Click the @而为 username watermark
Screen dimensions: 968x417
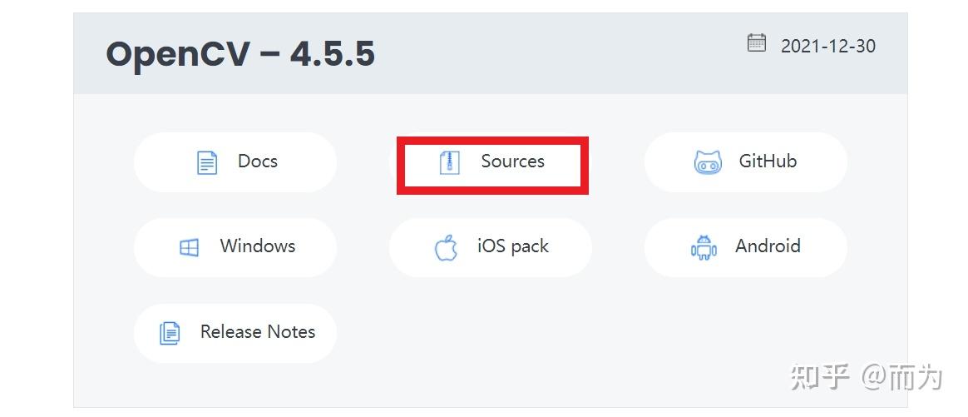point(901,377)
